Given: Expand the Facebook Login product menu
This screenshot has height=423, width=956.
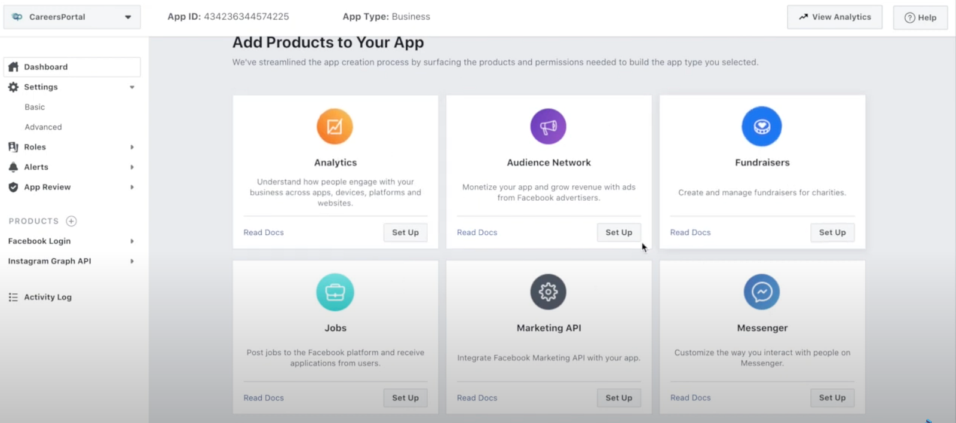Looking at the screenshot, I should (132, 241).
